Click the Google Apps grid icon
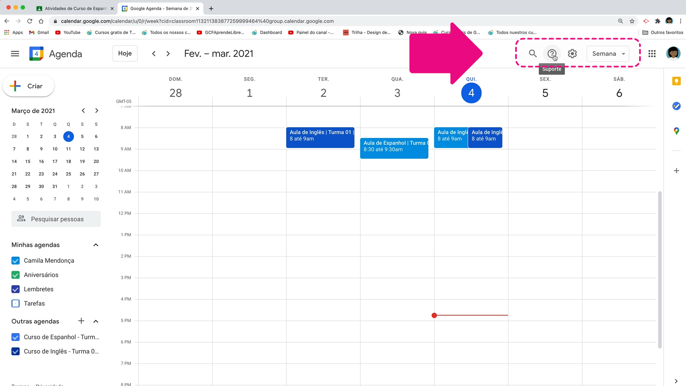The width and height of the screenshot is (686, 386). click(652, 53)
